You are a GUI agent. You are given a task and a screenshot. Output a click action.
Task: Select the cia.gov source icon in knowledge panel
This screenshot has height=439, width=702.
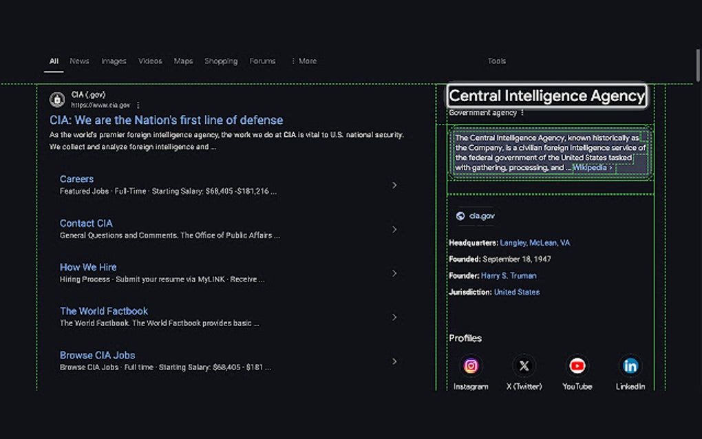462,215
